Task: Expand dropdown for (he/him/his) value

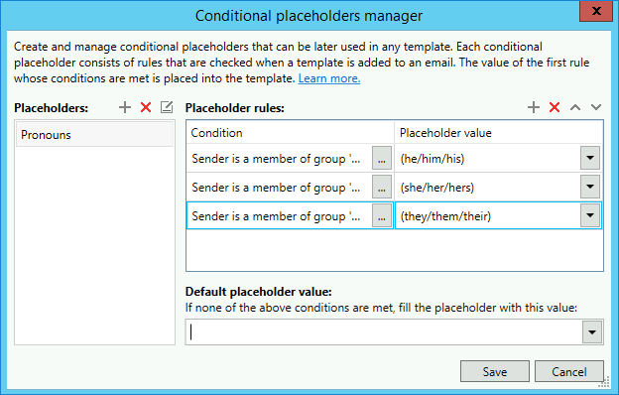Action: pyautogui.click(x=590, y=158)
